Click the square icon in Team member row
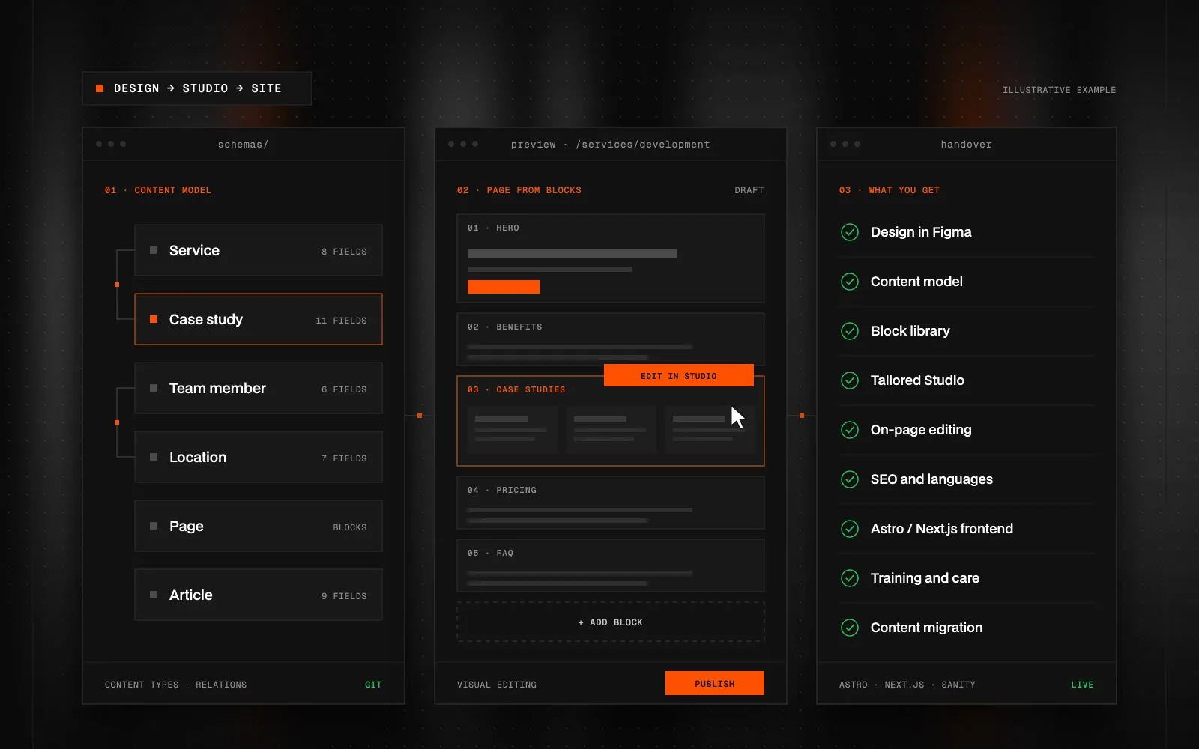This screenshot has height=749, width=1199. tap(154, 388)
